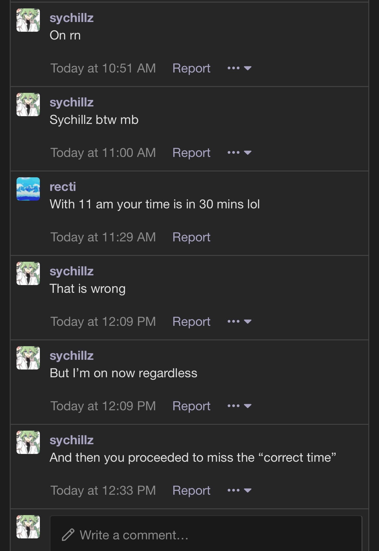This screenshot has width=379, height=551.
Task: Click the pencil icon in the comment box
Action: [68, 535]
